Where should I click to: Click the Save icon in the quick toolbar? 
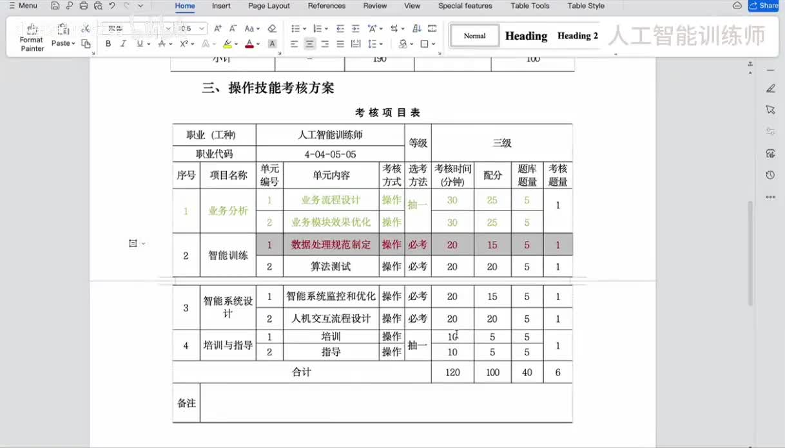tap(55, 6)
